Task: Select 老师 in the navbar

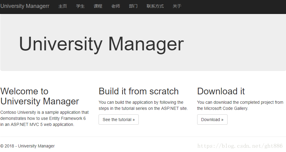Action: 116,6
